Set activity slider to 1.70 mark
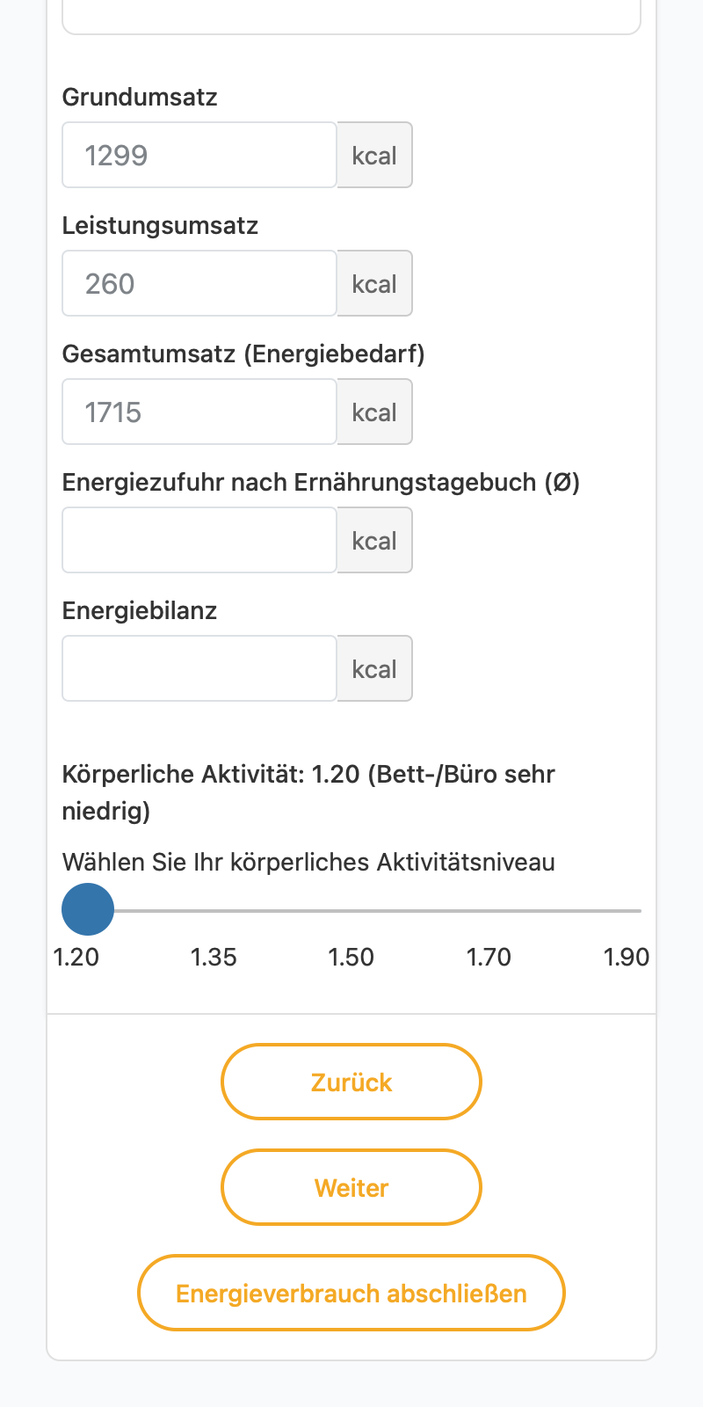The image size is (703, 1407). [x=483, y=911]
